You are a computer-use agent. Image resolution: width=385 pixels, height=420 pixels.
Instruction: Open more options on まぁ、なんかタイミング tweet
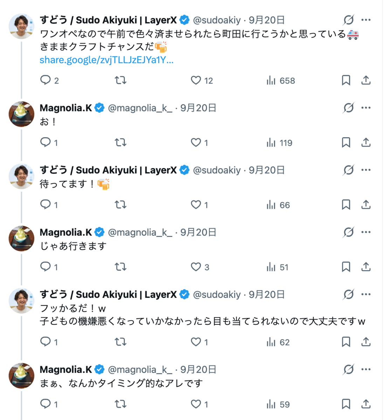click(x=366, y=369)
